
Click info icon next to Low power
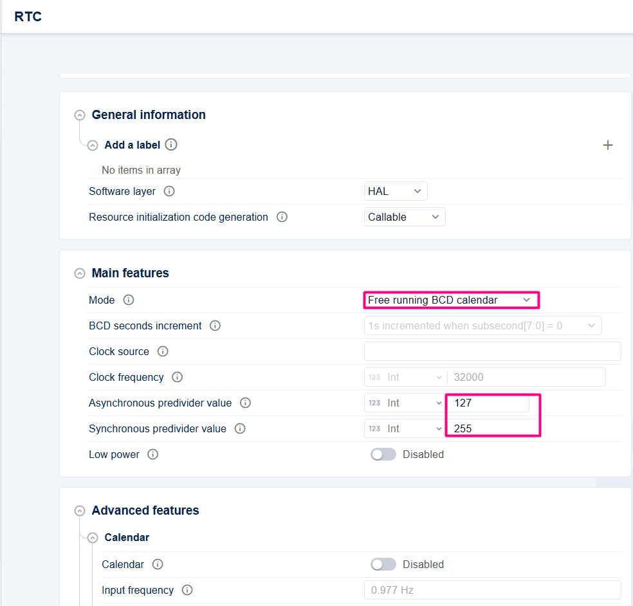click(x=153, y=454)
